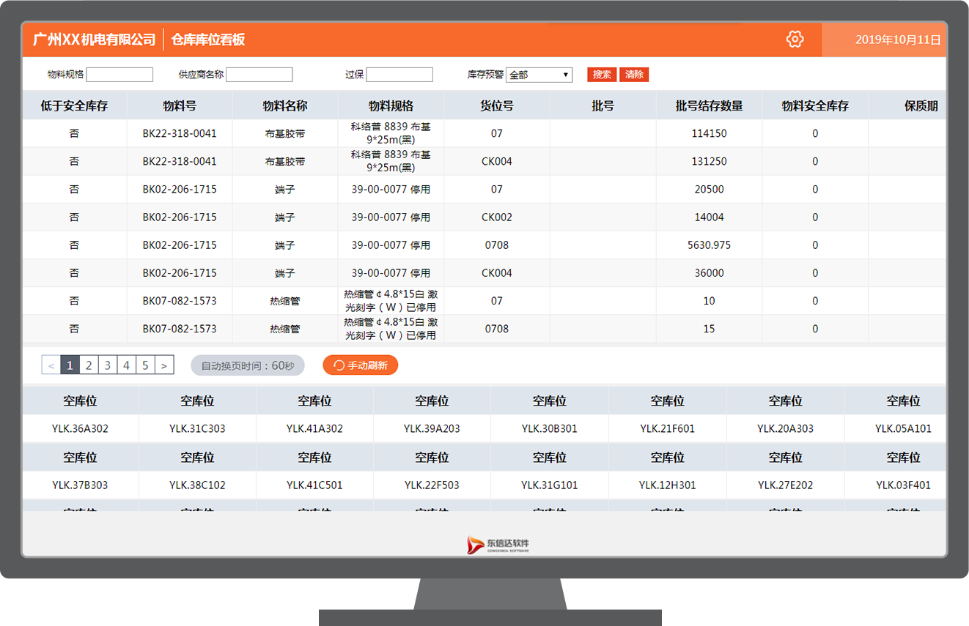Expand the dropdown arrow next to 全部
This screenshot has width=969, height=626.
point(565,74)
